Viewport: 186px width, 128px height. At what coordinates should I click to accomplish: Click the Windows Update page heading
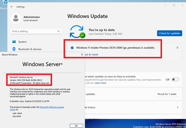[x=88, y=16]
